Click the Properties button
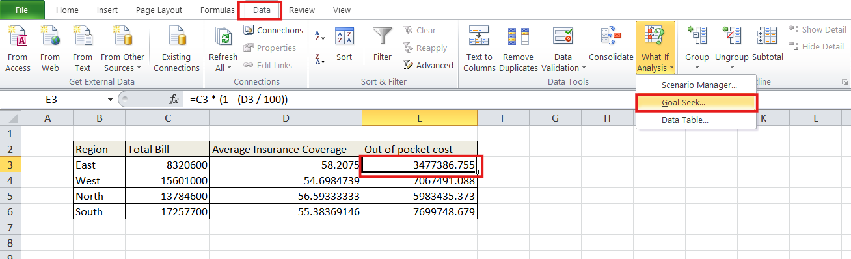Screen dimensions: 851x259 click(x=269, y=48)
